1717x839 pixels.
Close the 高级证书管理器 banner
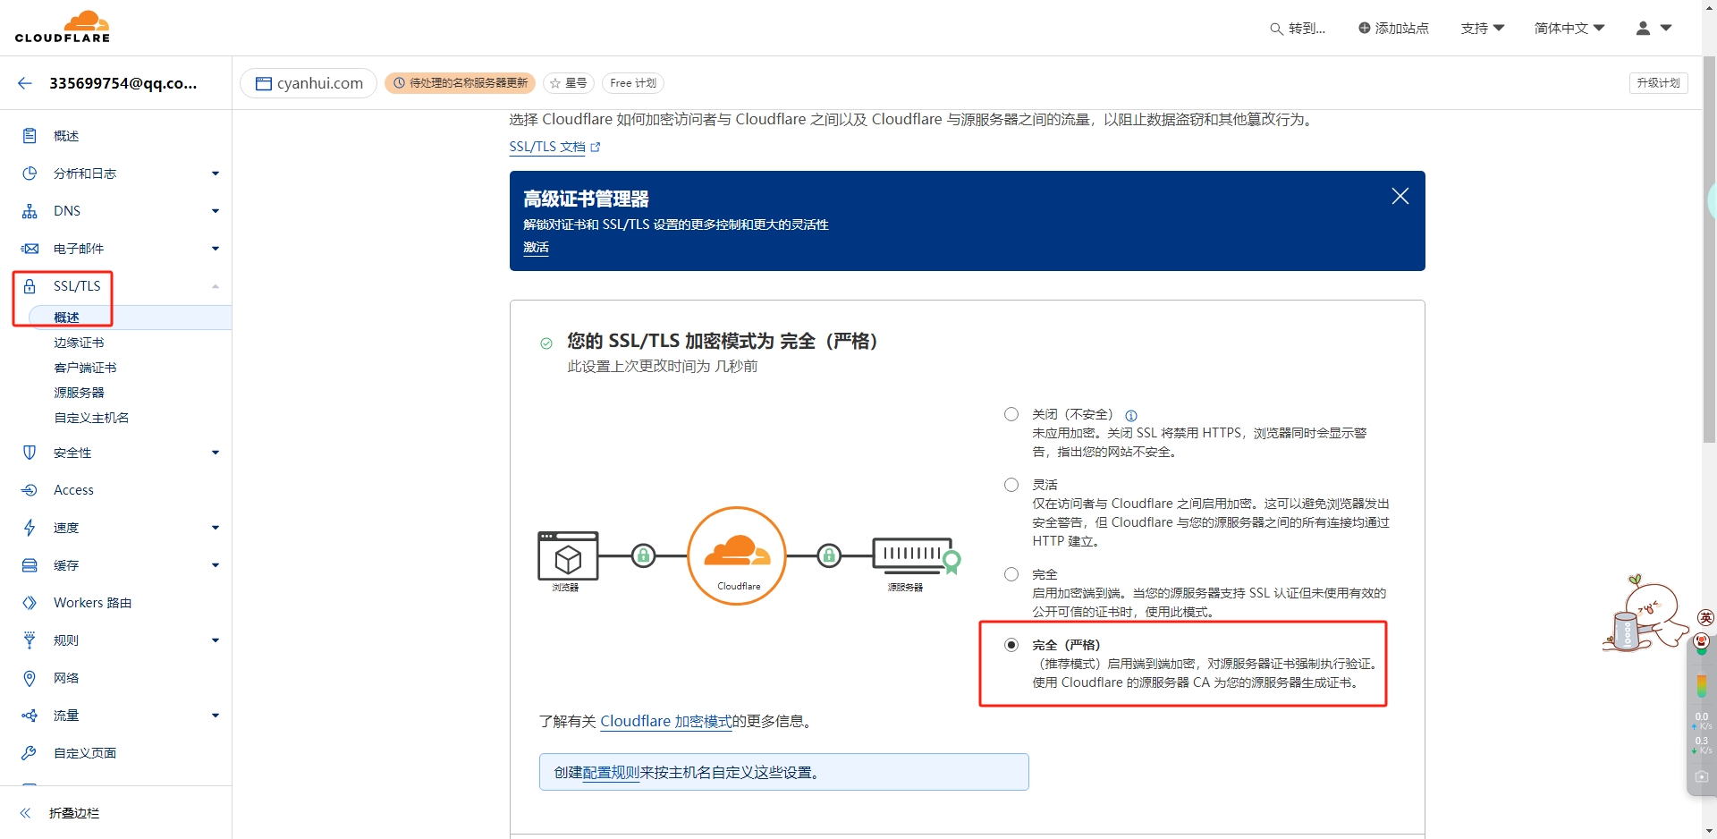1400,196
